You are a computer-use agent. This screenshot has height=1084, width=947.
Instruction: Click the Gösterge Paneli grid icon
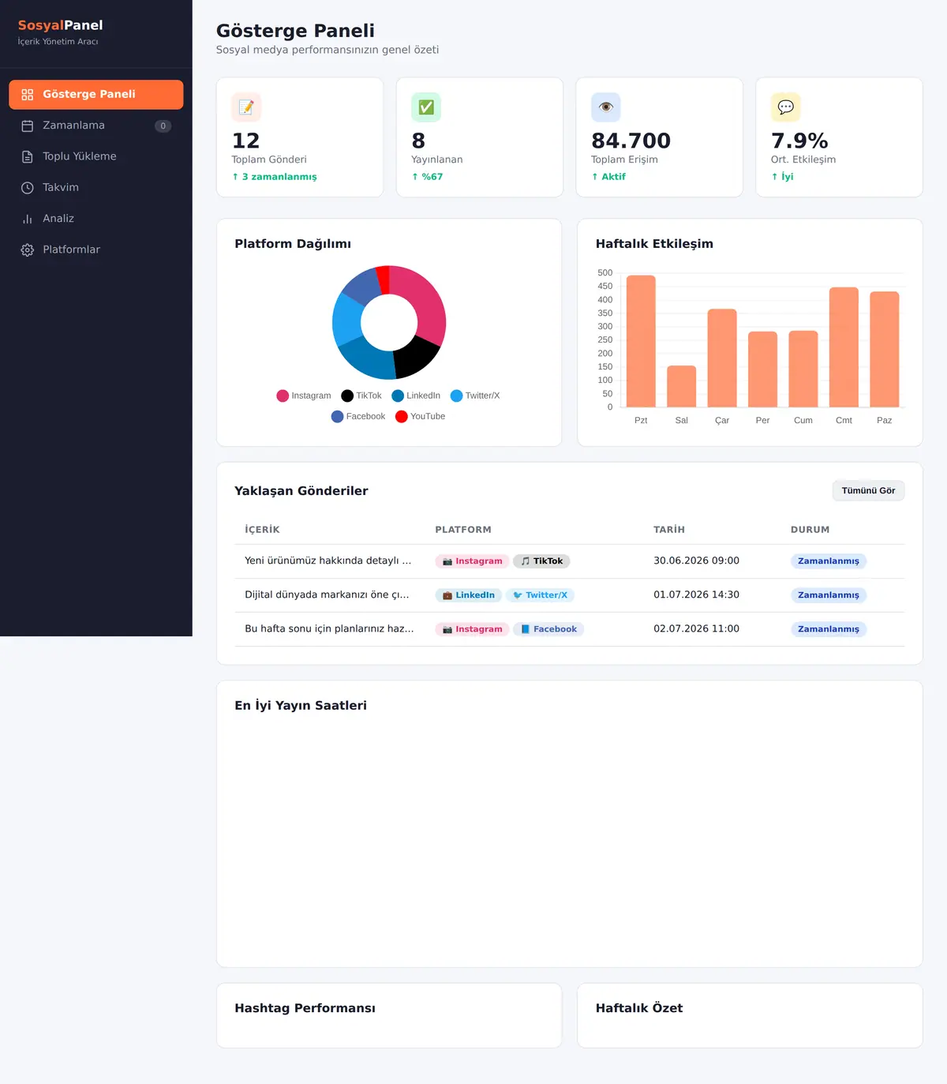(x=28, y=95)
